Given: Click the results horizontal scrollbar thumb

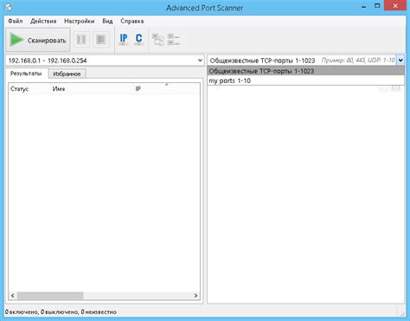Looking at the screenshot, I should tap(50, 295).
